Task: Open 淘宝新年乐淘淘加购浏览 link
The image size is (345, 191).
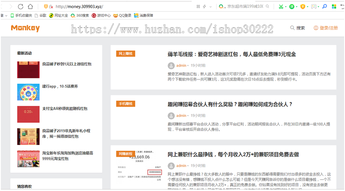Action: pyautogui.click(x=68, y=156)
